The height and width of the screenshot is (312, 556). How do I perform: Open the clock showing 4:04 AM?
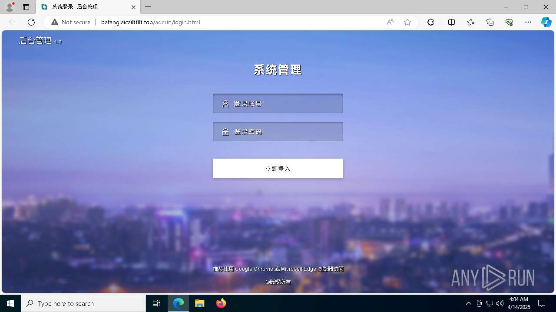tap(519, 303)
